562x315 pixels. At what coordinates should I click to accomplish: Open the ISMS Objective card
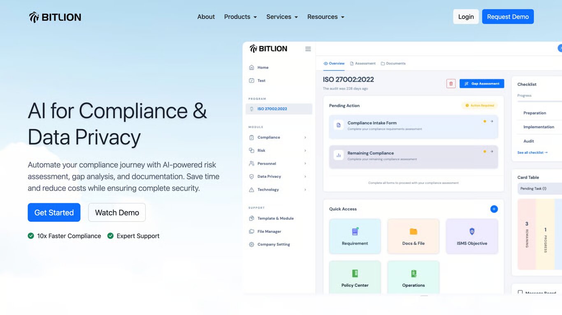471,236
